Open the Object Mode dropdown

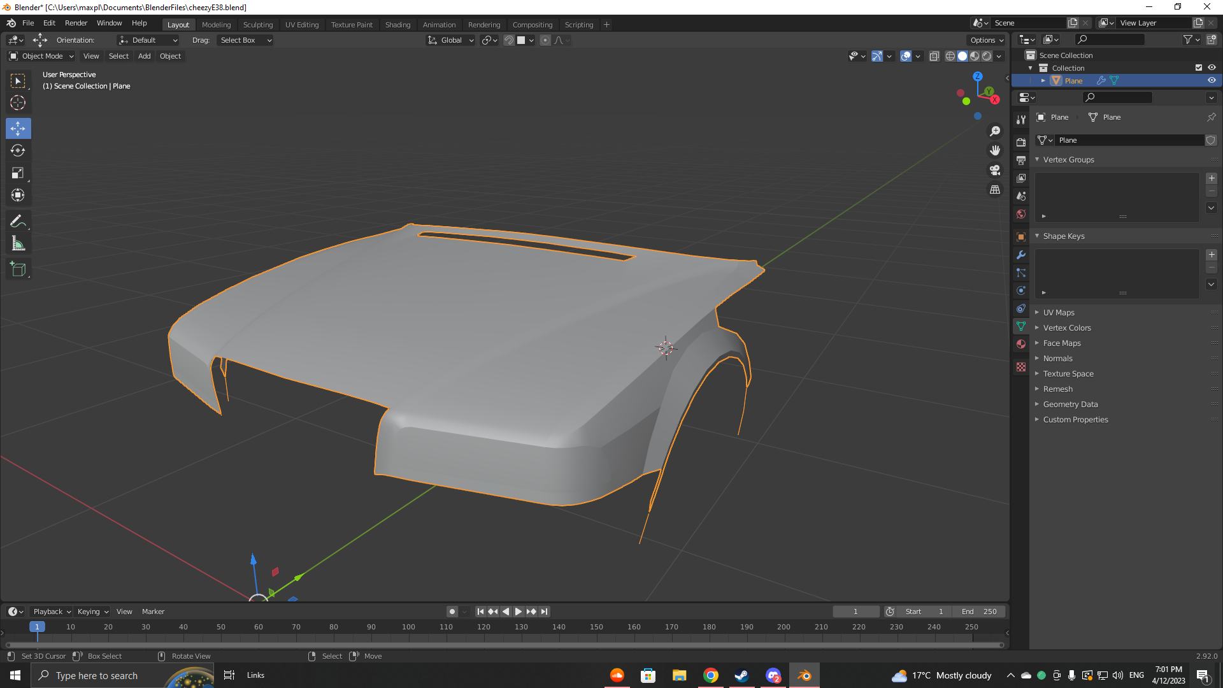click(x=41, y=56)
